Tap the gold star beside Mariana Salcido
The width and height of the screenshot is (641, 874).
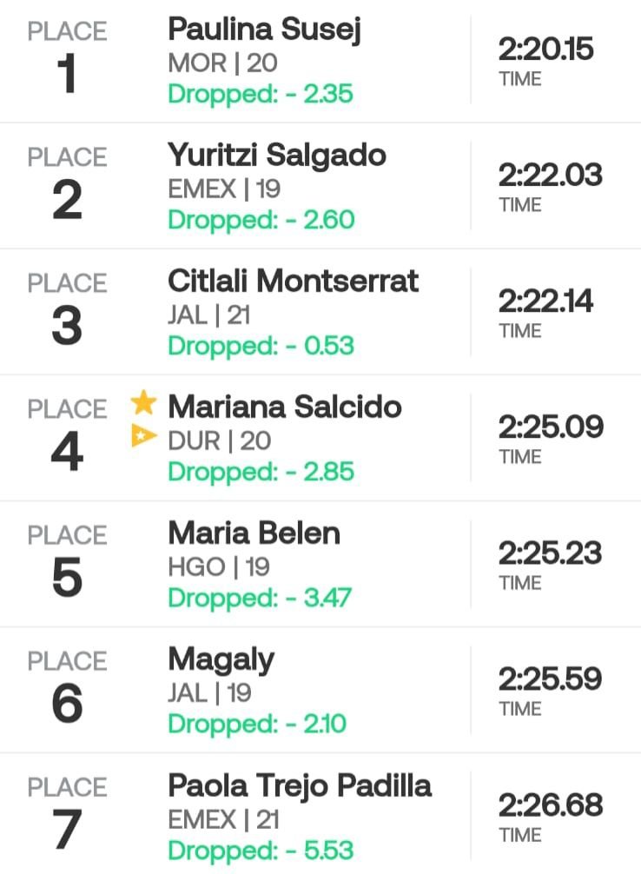pos(144,403)
